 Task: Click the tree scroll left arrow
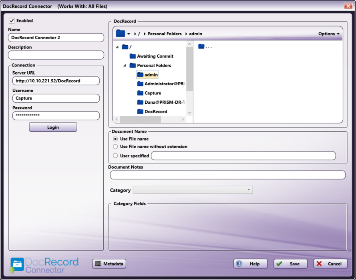[x=117, y=119]
